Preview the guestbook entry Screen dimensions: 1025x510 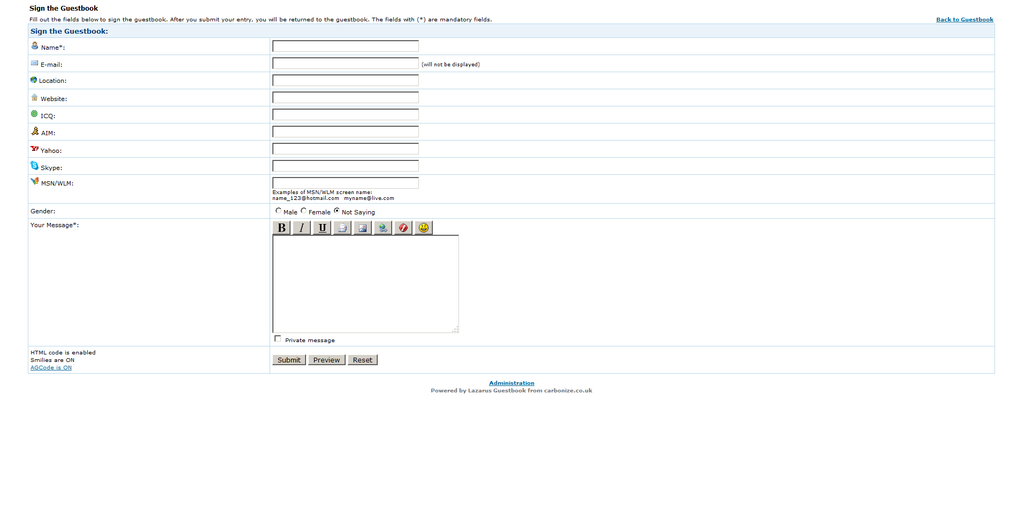click(327, 360)
